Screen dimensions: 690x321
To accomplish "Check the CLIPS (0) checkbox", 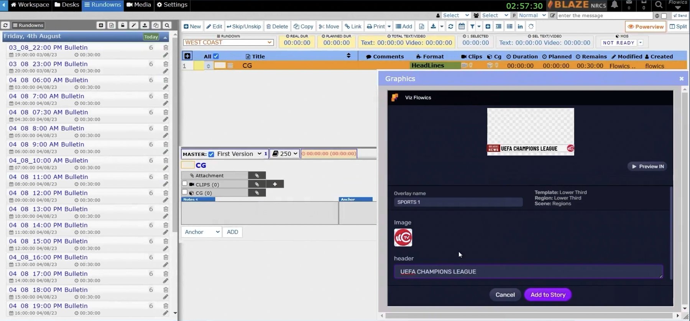I will pyautogui.click(x=185, y=183).
